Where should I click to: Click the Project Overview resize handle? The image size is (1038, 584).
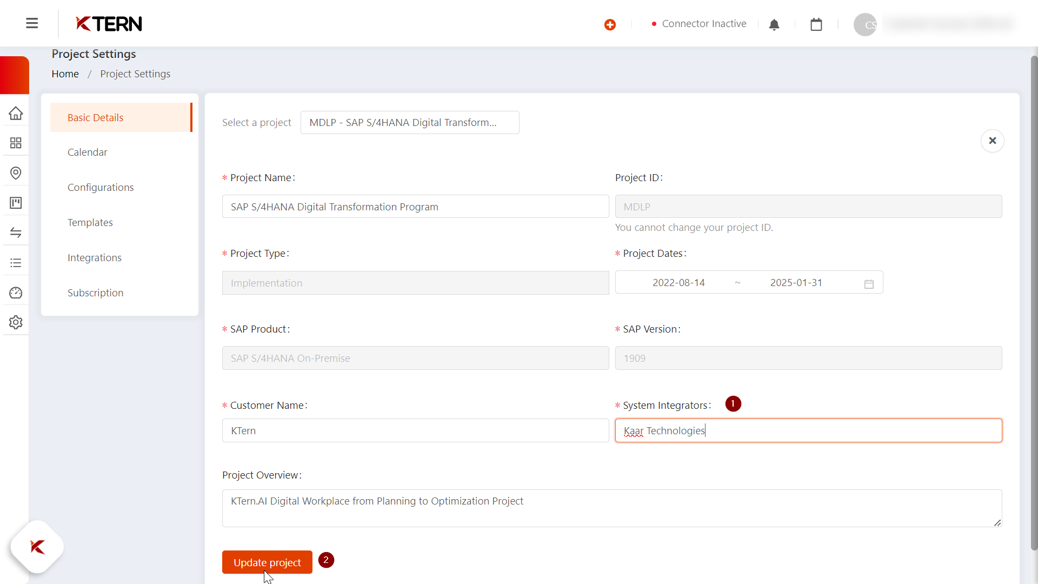pos(997,522)
